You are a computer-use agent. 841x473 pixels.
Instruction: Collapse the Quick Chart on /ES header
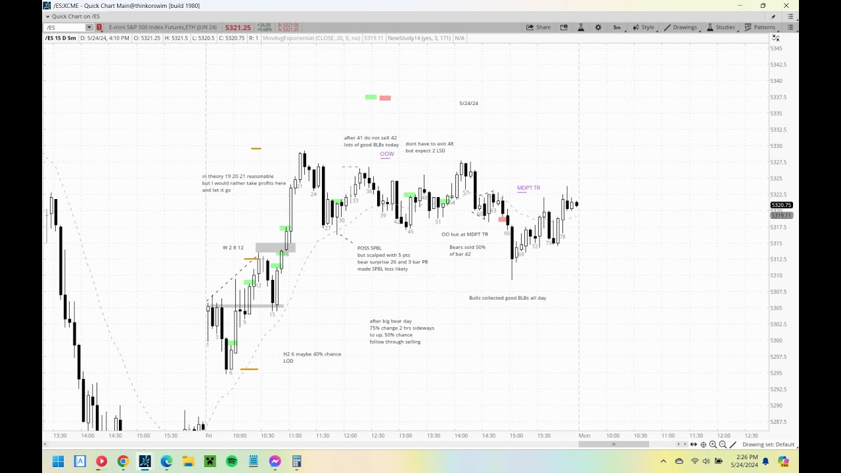coord(47,16)
